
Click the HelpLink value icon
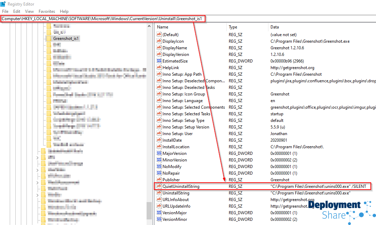(x=159, y=67)
